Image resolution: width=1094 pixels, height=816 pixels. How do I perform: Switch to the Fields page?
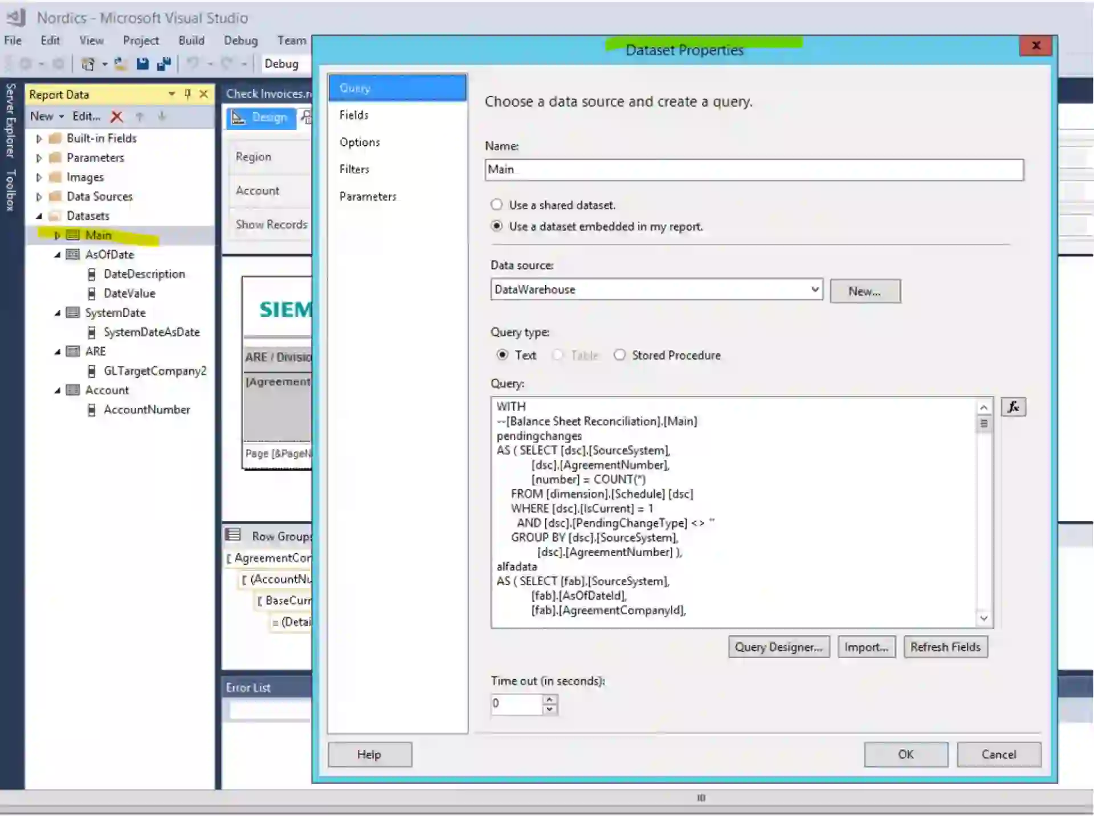click(x=354, y=115)
